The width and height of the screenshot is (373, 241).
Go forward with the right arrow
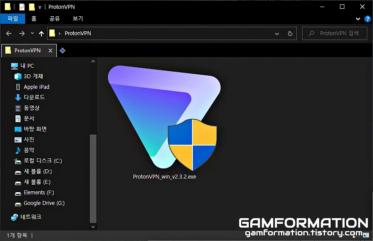click(22, 33)
